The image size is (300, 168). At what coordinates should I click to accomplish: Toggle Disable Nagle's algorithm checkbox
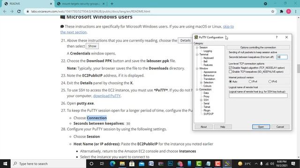tap(230, 68)
